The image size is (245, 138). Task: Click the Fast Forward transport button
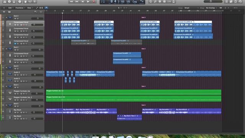tap(77, 2)
